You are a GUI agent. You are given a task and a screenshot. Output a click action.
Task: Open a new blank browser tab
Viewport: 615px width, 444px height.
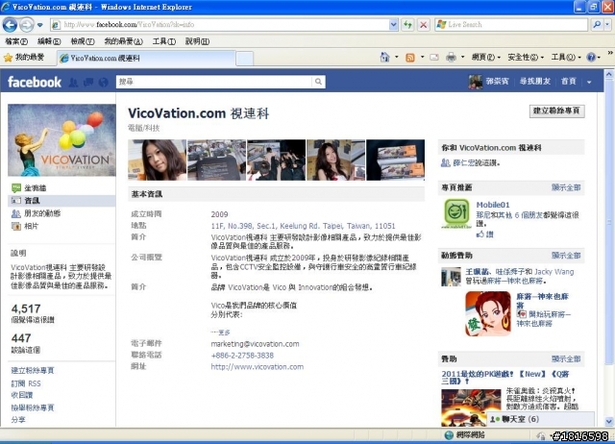pyautogui.click(x=244, y=59)
